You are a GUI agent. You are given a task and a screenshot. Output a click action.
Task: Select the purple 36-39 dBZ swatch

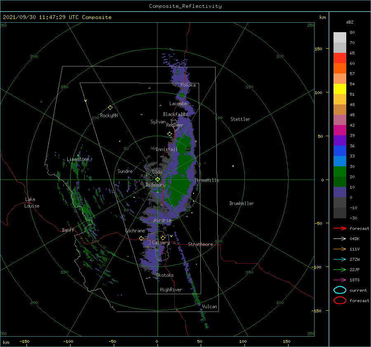(x=340, y=141)
